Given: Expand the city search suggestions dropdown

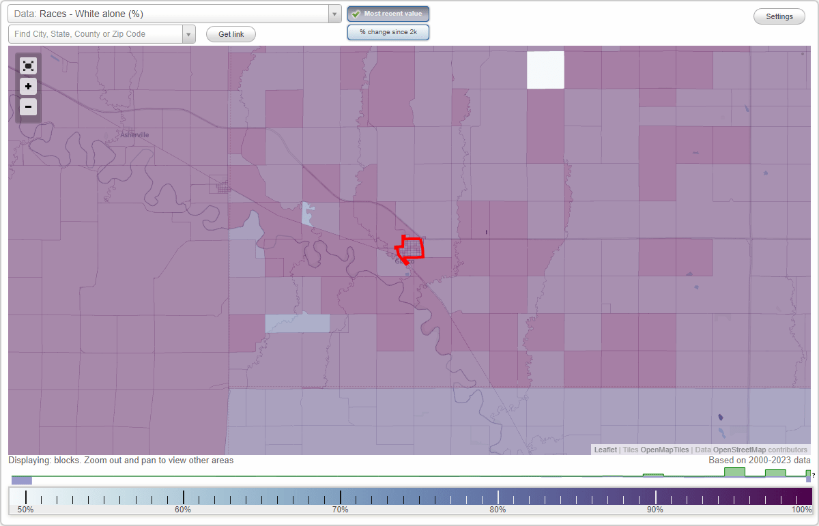Looking at the screenshot, I should coord(189,33).
